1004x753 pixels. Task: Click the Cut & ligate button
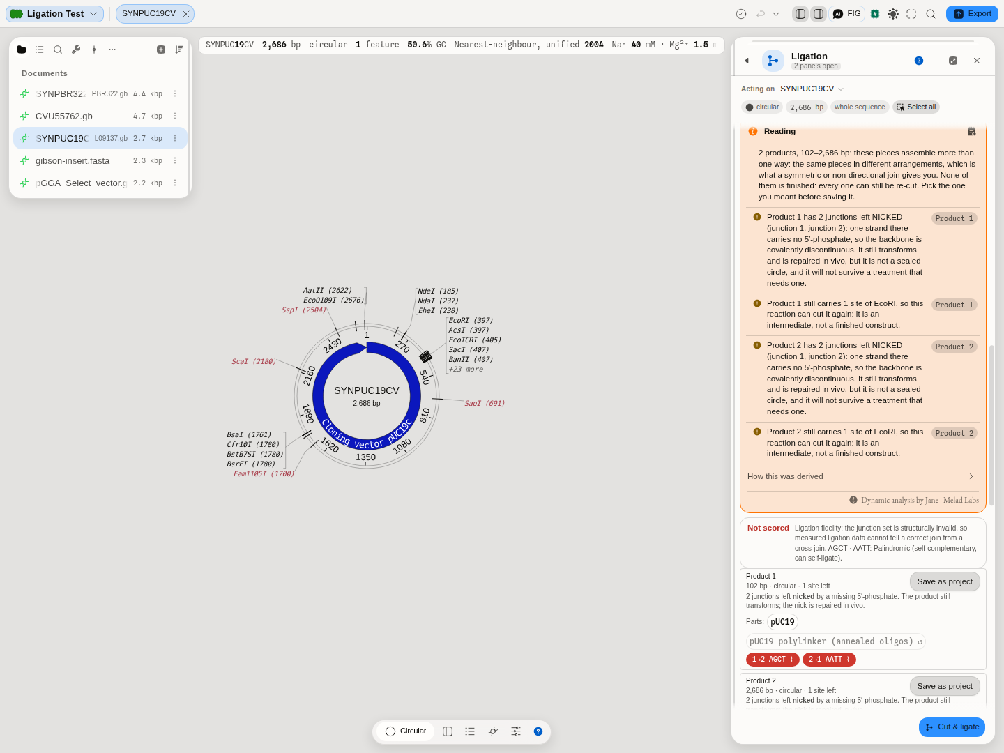coord(952,727)
